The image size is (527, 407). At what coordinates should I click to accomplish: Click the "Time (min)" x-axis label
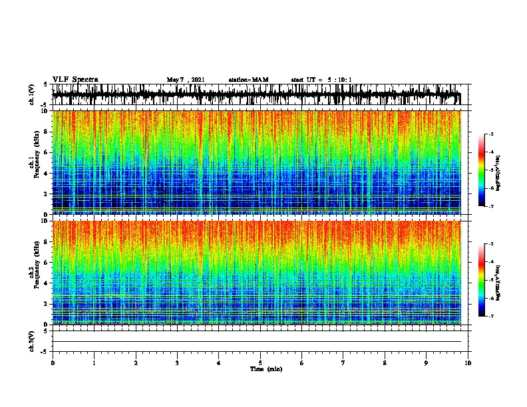tap(266, 369)
